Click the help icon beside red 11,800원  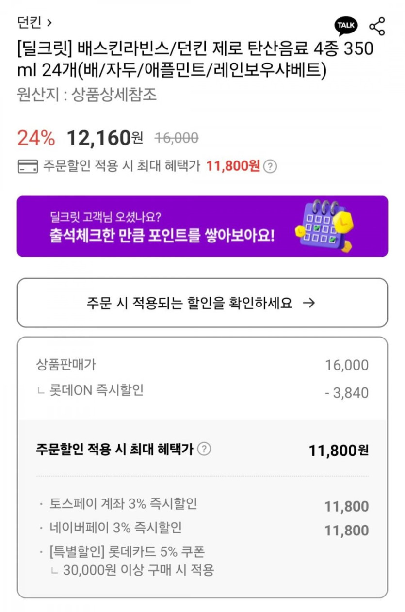coord(271,167)
